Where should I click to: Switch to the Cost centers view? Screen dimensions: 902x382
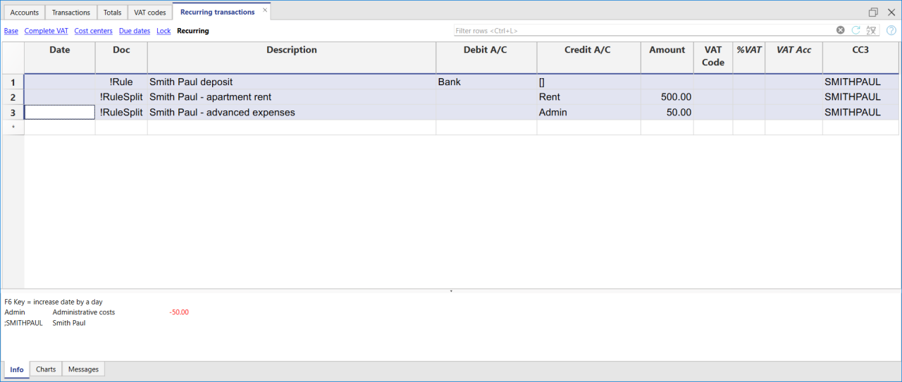point(93,31)
